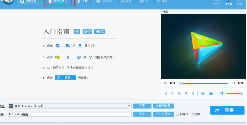Toggle NVIDIA hardware acceleration
This screenshot has width=247, height=125.
coord(217,3)
